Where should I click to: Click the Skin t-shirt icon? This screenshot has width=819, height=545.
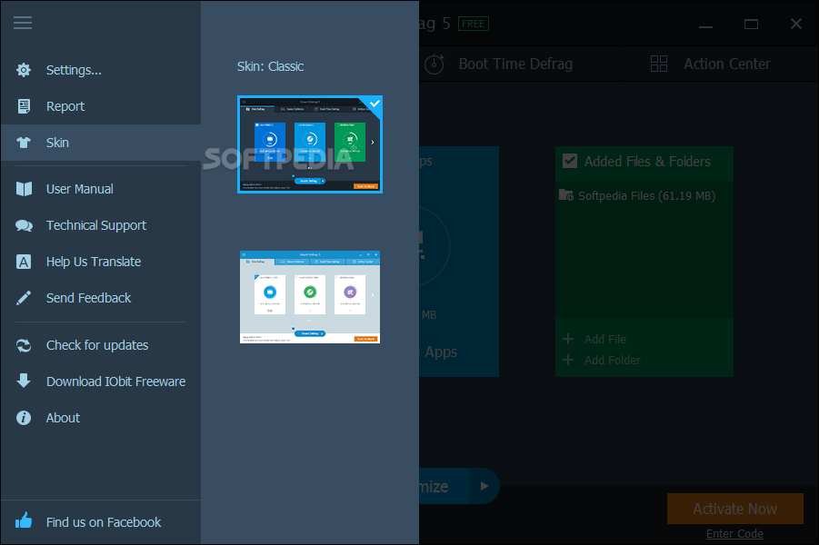pyautogui.click(x=24, y=143)
